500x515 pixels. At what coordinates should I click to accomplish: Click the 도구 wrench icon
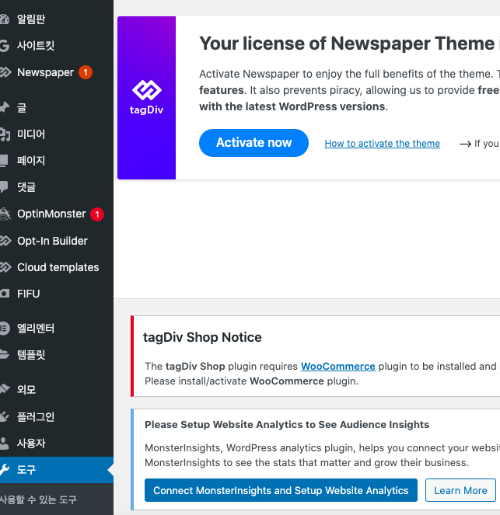coord(4,470)
